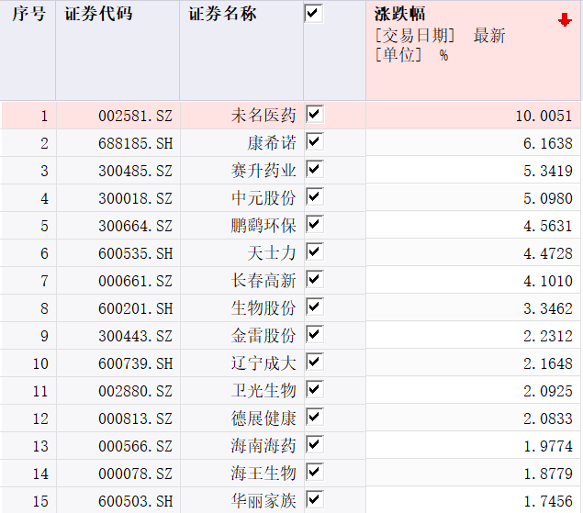Click the 涨跌幅 column header
The image size is (583, 513).
[x=400, y=15]
